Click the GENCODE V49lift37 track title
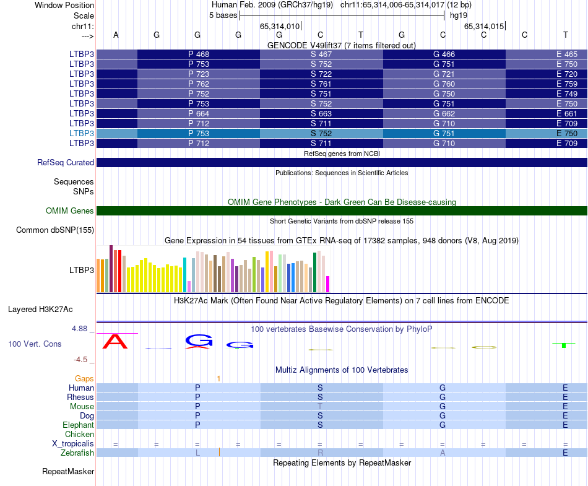This screenshot has width=588, height=486. click(x=341, y=45)
